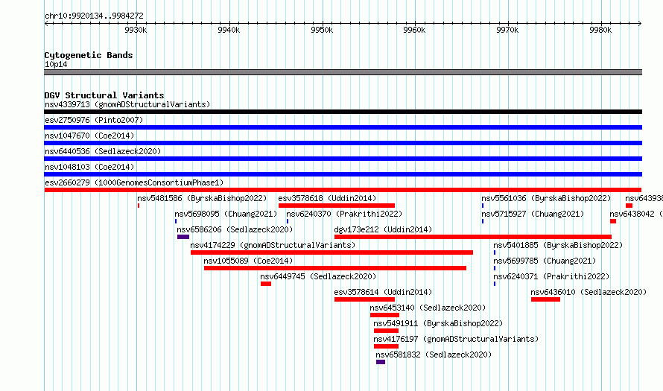Select the red nsv6449745 variant block
The height and width of the screenshot is (391, 663).
coord(266,284)
